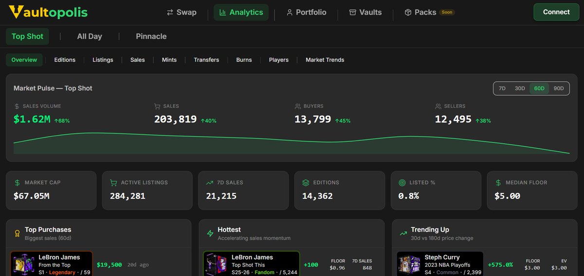Image resolution: width=584 pixels, height=276 pixels.
Task: Click the swap arrows icon beside Swap
Action: click(x=170, y=12)
